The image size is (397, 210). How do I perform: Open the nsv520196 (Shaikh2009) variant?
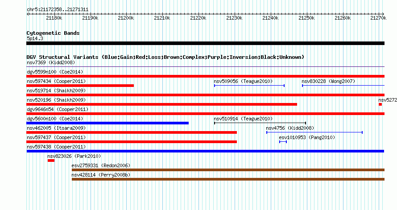tap(56, 100)
